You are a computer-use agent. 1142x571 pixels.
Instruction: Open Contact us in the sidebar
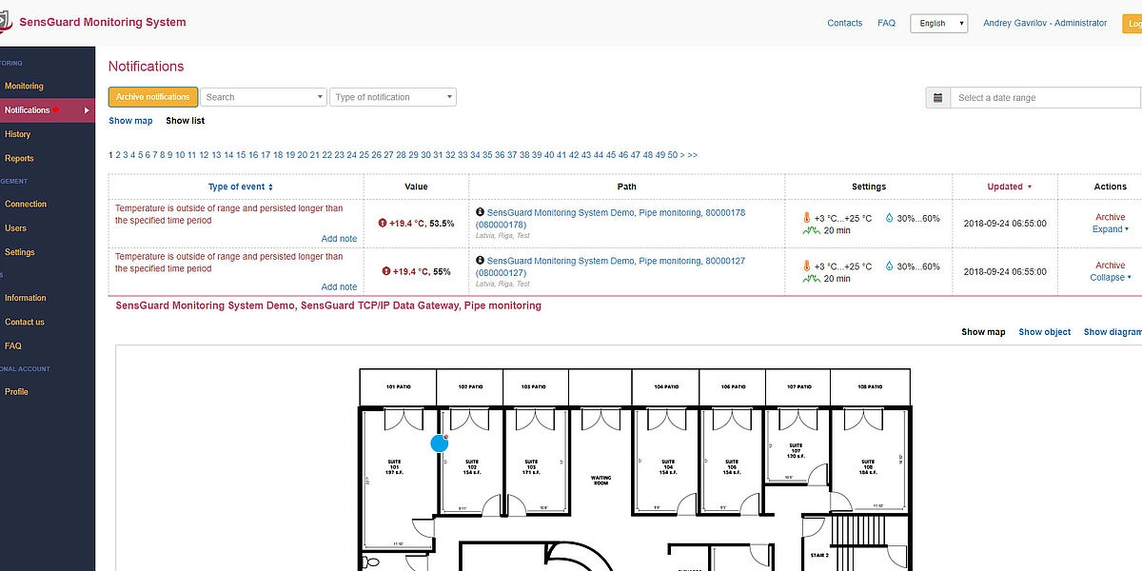pos(24,322)
